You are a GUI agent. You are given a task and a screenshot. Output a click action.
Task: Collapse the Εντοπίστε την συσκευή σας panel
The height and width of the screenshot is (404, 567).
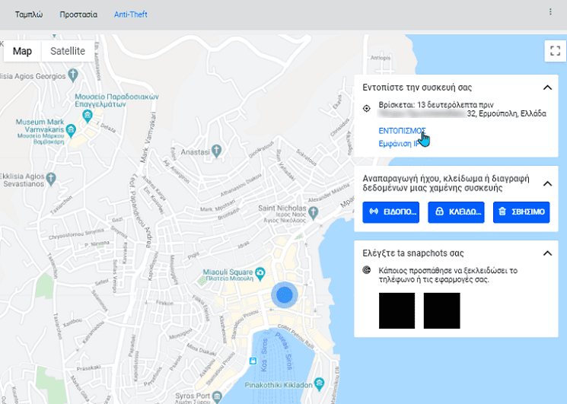(x=547, y=87)
